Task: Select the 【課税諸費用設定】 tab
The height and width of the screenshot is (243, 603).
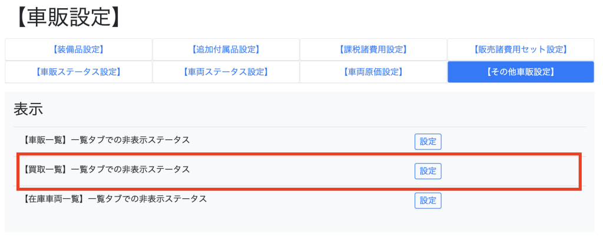Action: 373,49
